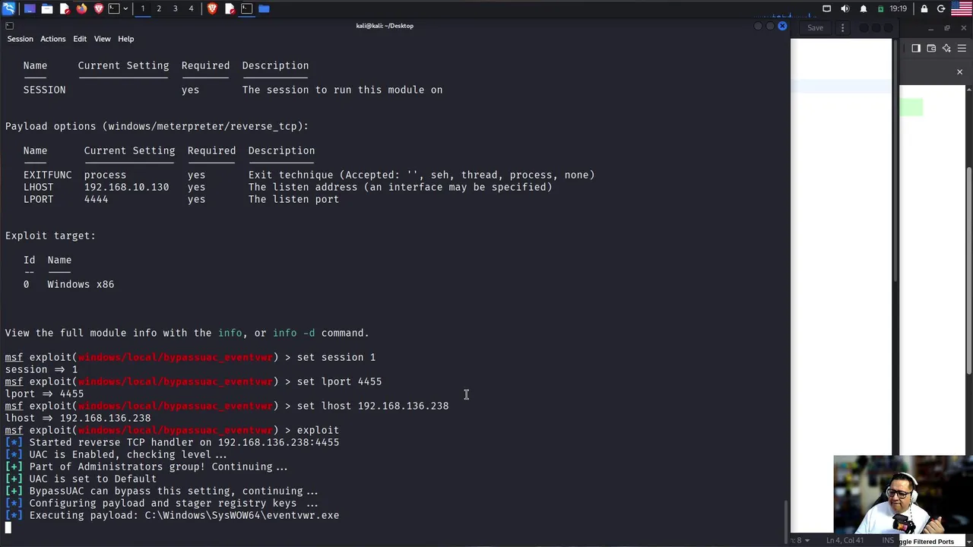The image size is (973, 547).
Task: Click the Leo AI sparkle icon in Brave
Action: [946, 48]
